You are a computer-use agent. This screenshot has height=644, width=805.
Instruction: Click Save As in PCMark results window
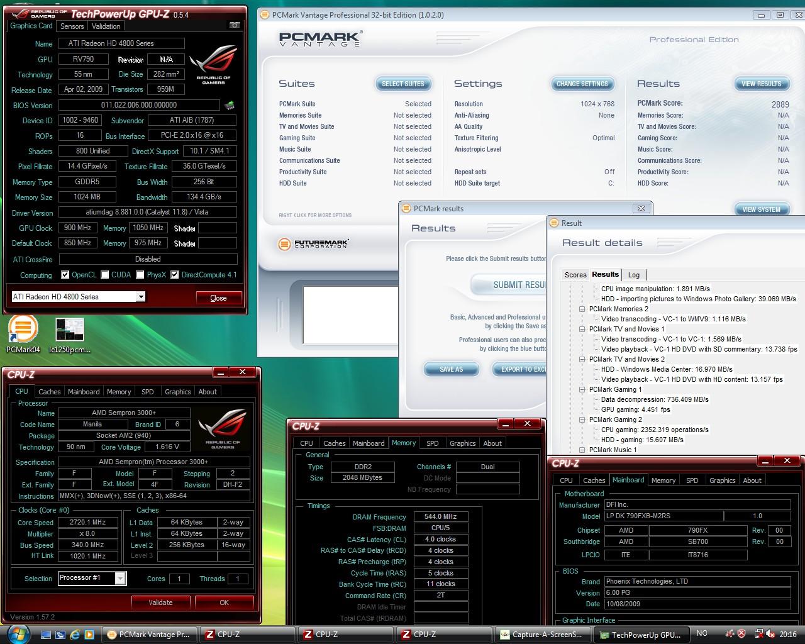[x=451, y=369]
